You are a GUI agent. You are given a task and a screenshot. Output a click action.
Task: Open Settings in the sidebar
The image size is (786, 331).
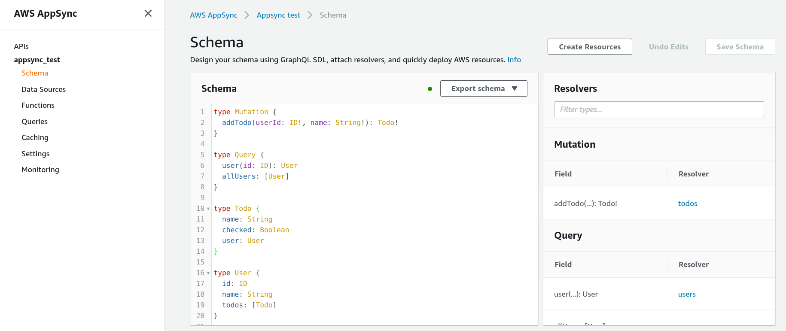[36, 154]
